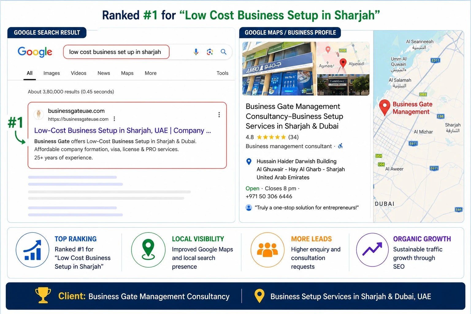Click the red Business Gate Management map pin

click(x=385, y=107)
